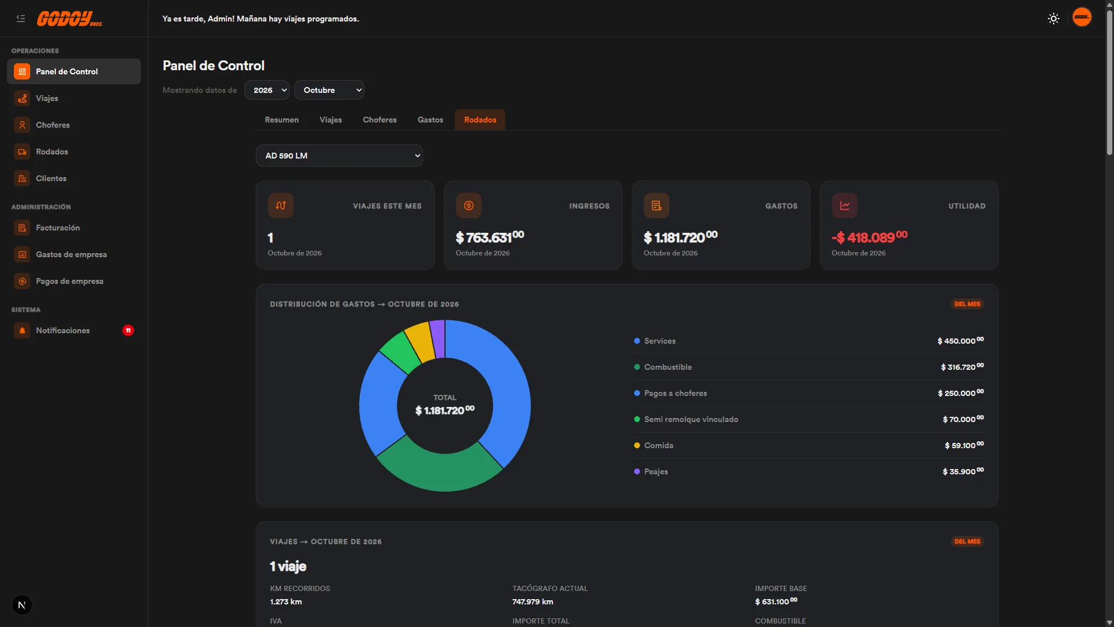
Task: Click the Clientes building icon in sidebar
Action: pos(22,178)
